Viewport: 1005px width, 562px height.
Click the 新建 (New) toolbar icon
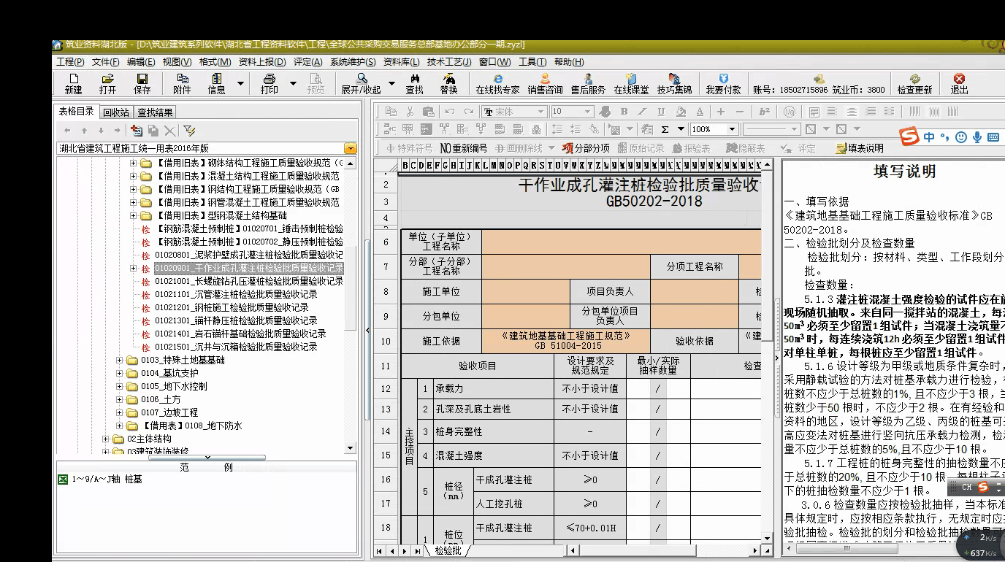(x=73, y=83)
